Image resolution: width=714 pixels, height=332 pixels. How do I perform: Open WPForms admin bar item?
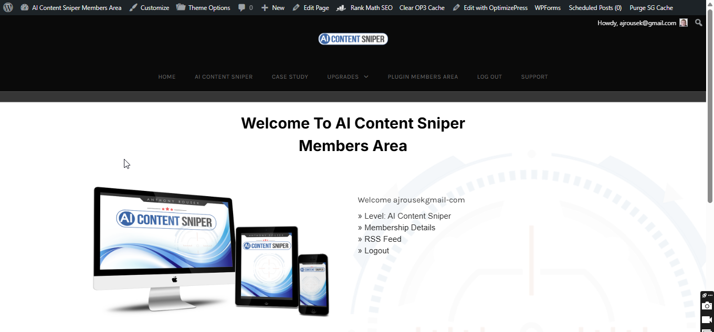548,8
